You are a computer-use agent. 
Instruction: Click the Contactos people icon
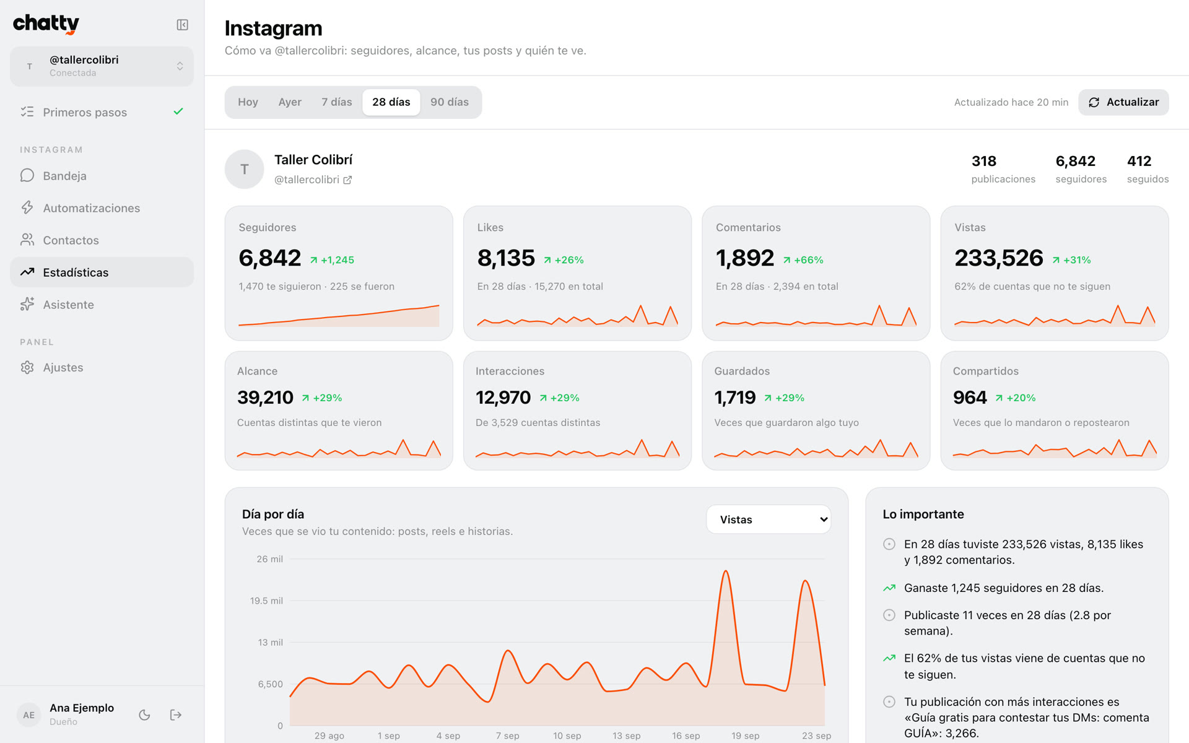(27, 240)
